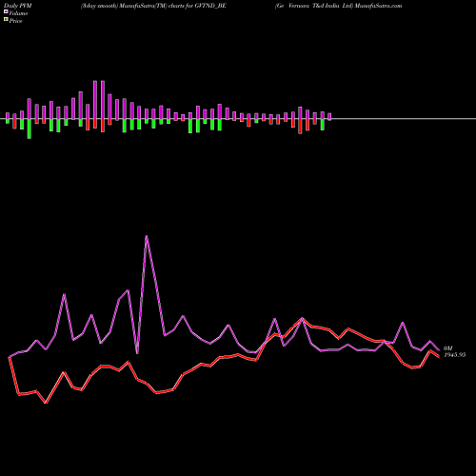Click the 0M volume value label
Screen dimensions: 476x476
447,348
